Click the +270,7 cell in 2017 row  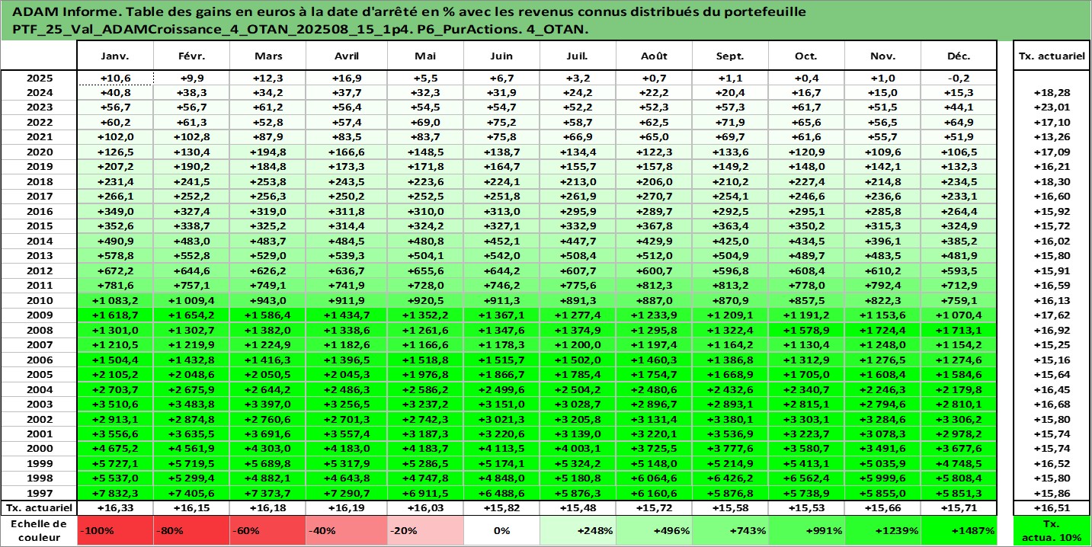pos(654,197)
